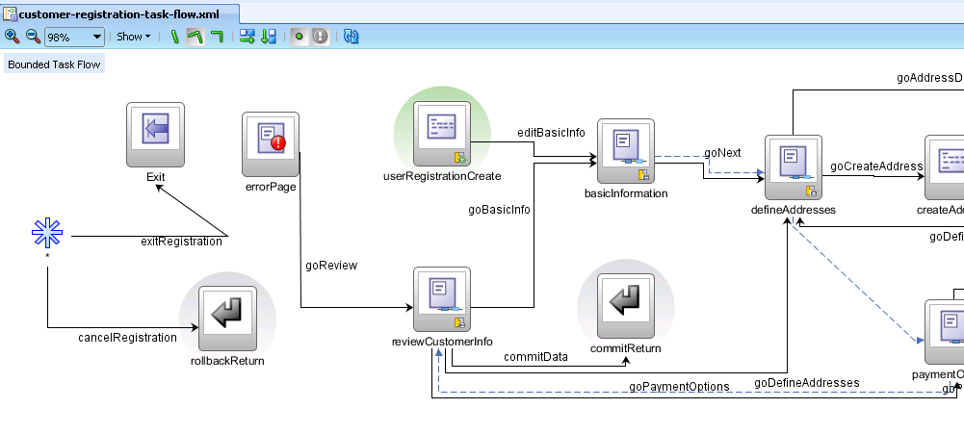This screenshot has height=434, width=964.
Task: Click the horizontal layout arrange icon
Action: 248,37
